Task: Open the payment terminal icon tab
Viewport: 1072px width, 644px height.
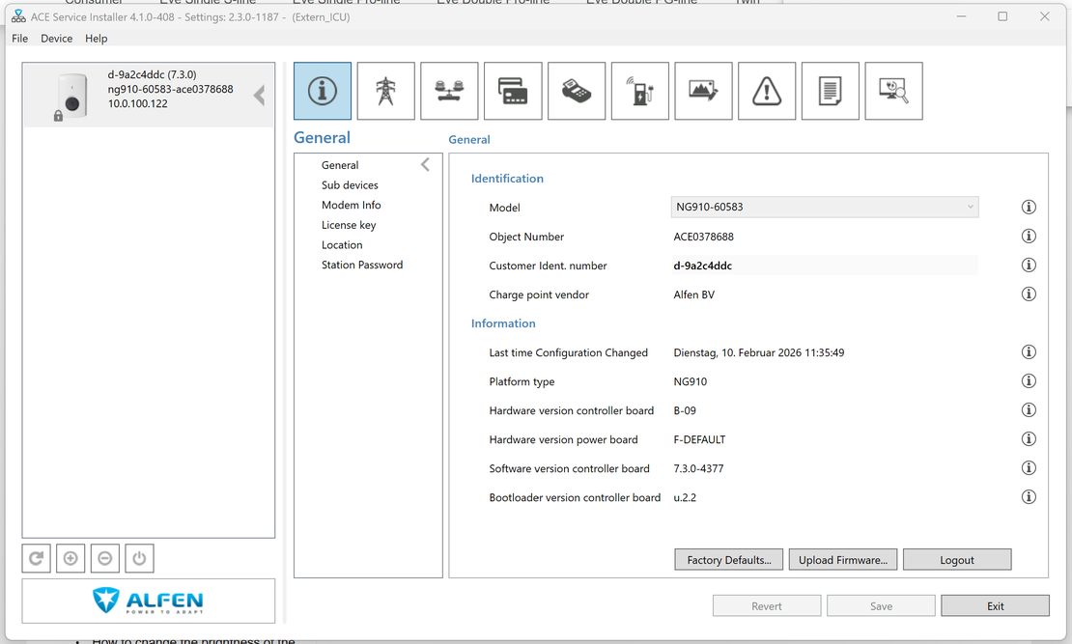Action: (x=577, y=91)
